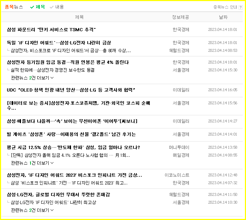Expand 관련뉴스 2건 더보기 under 글로벌 디자인 article
Screen dimensions: 246x220
32,210
